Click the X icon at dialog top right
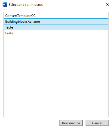This screenshot has height=129, width=112. click(107, 4)
